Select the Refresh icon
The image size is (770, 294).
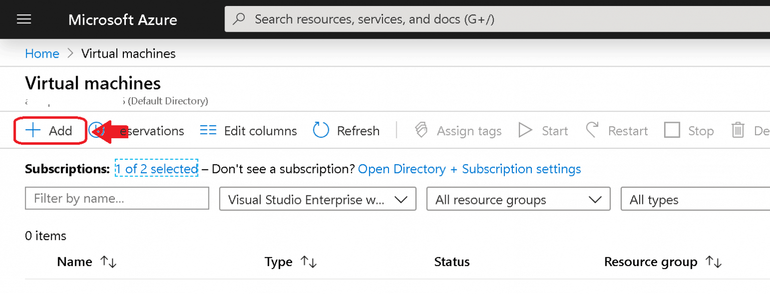tap(320, 130)
